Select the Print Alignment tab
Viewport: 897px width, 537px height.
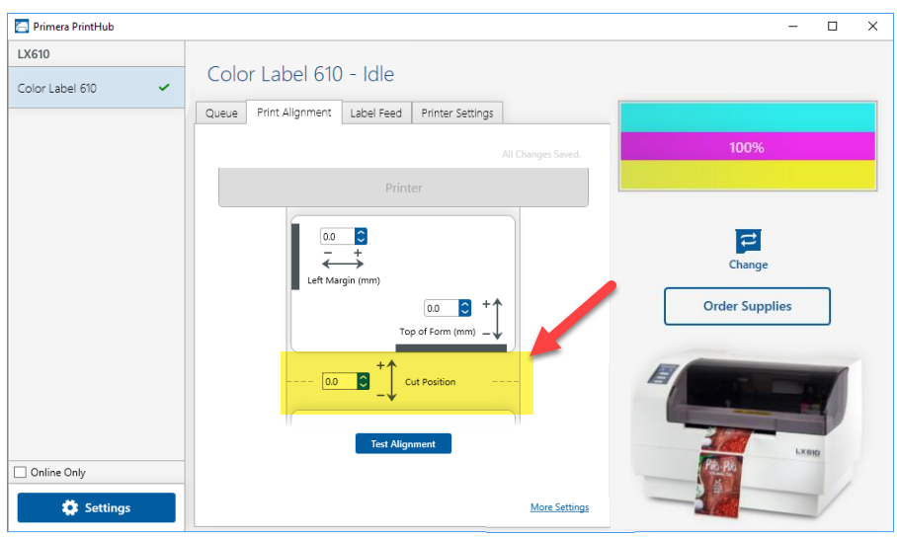(294, 113)
